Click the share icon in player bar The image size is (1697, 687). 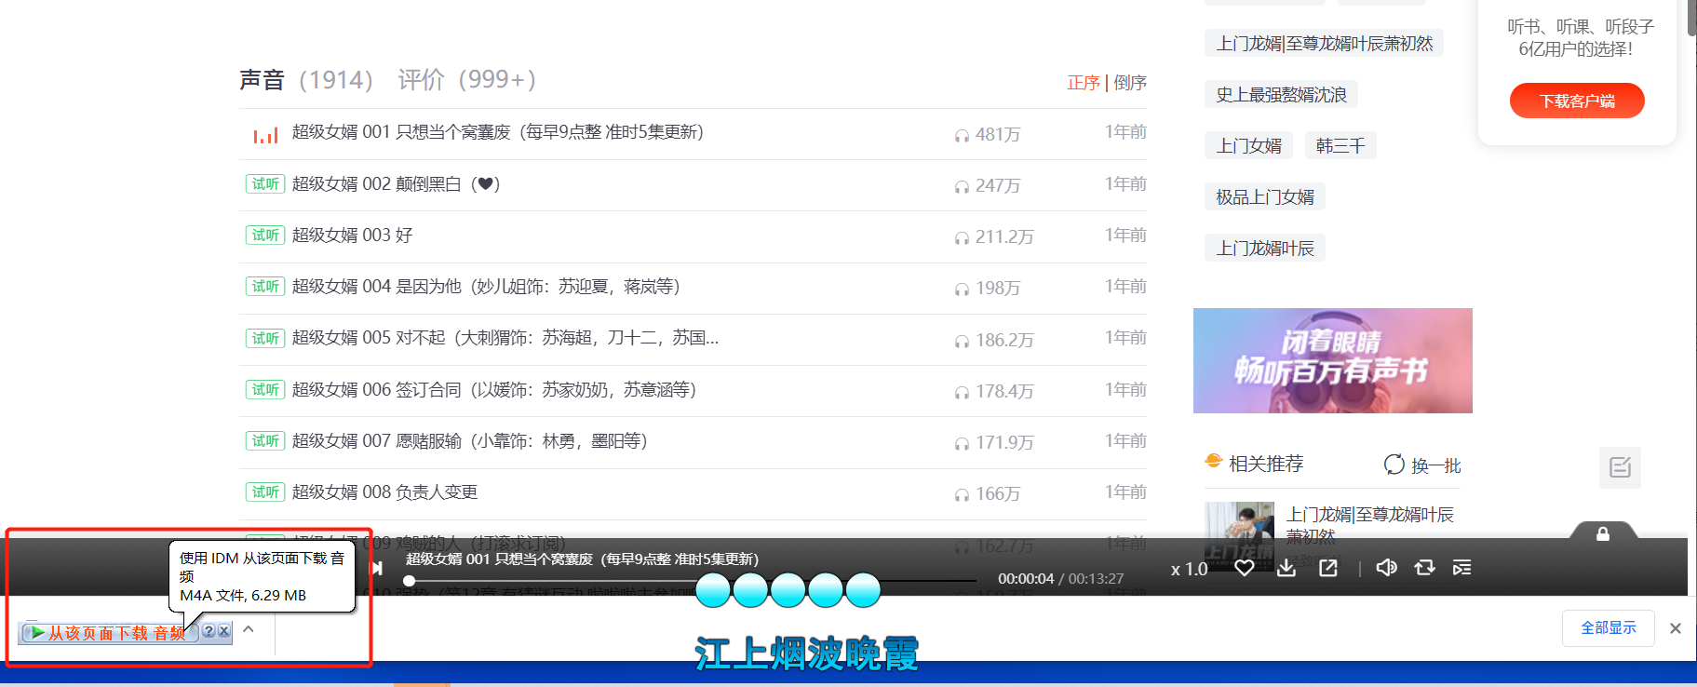point(1328,568)
